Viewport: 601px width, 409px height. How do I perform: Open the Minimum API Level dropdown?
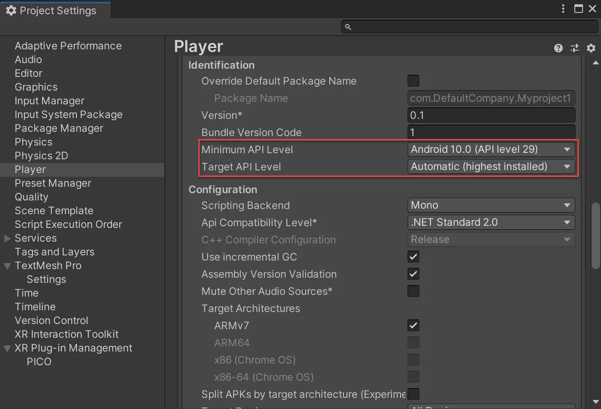pos(491,149)
